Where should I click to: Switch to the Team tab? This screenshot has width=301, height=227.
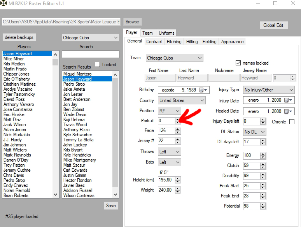click(x=147, y=33)
